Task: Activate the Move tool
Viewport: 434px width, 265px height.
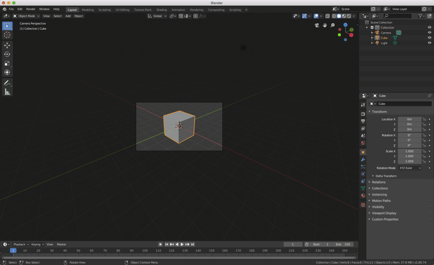Action: click(7, 46)
